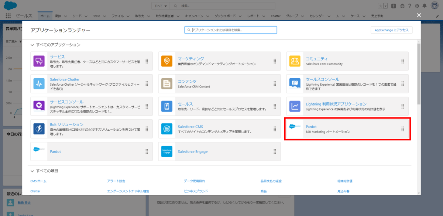Click the nine-dot App Launcher icon

(x=8, y=16)
